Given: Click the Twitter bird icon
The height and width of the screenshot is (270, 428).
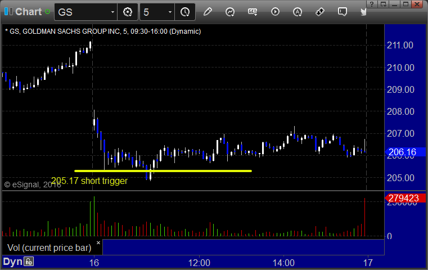Looking at the screenshot, I should [363, 12].
